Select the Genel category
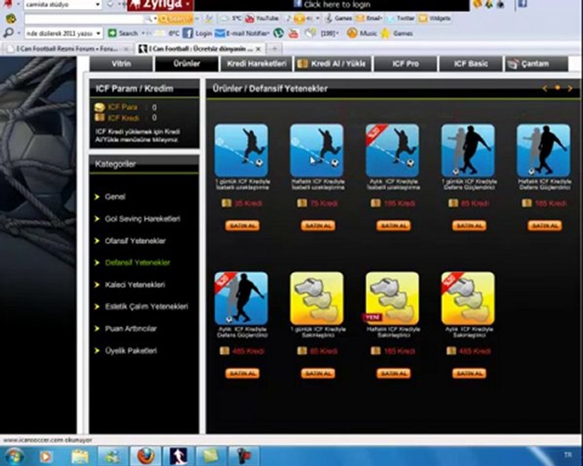Image resolution: width=583 pixels, height=466 pixels. click(x=115, y=197)
